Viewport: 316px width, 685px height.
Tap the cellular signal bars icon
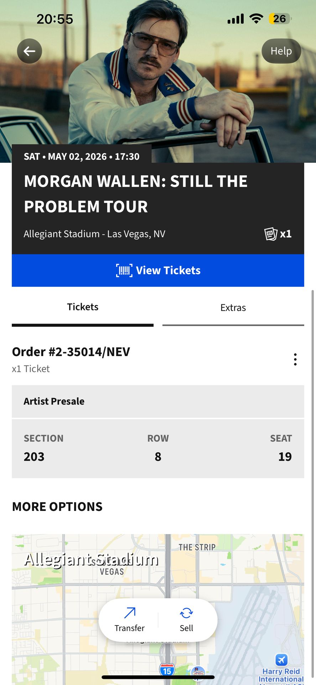tap(235, 19)
